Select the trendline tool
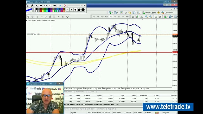Image resolution: width=203 pixels, height=114 pixels. coord(46,17)
